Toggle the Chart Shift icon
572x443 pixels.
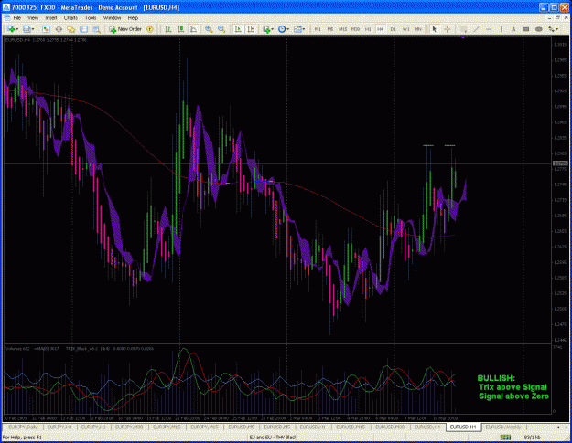[251, 29]
